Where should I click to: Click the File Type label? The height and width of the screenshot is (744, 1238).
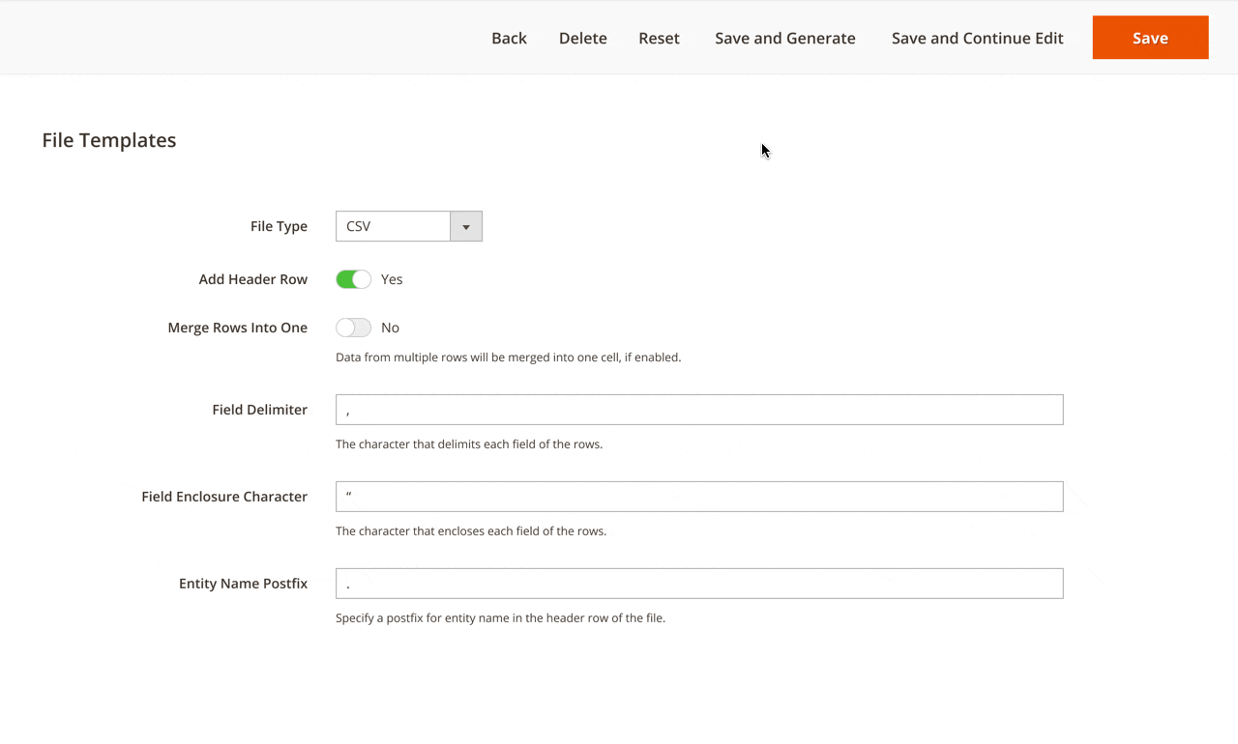pos(279,226)
